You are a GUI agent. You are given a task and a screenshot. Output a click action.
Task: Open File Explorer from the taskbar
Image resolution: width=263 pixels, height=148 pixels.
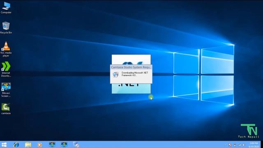click(28, 145)
